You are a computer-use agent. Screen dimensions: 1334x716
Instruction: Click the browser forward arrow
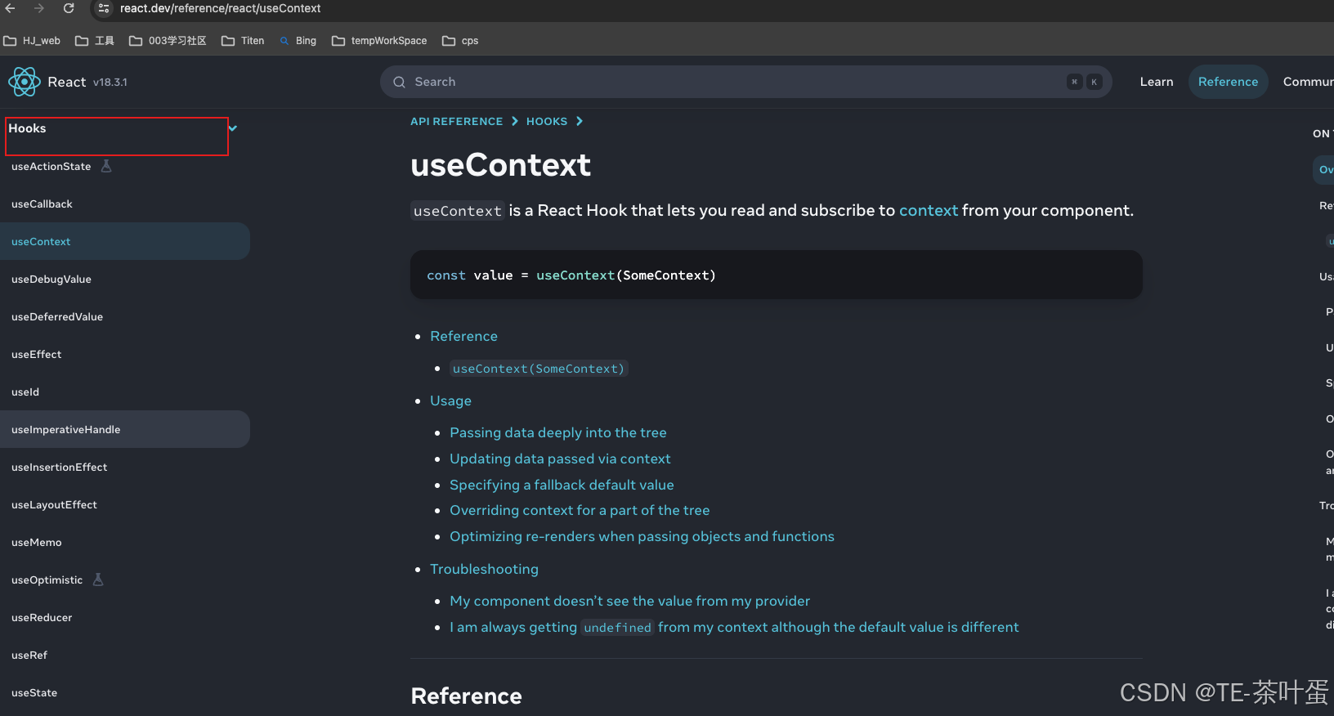pyautogui.click(x=39, y=8)
